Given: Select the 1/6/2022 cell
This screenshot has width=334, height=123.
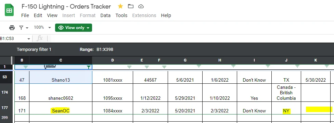Looking at the screenshot, I should coord(220,77).
